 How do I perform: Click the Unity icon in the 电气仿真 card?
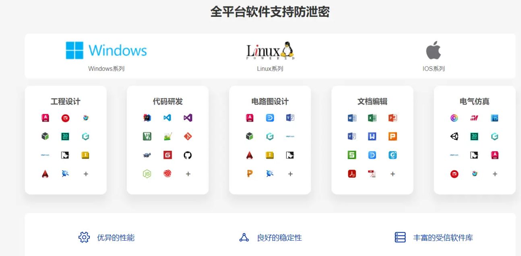click(454, 136)
